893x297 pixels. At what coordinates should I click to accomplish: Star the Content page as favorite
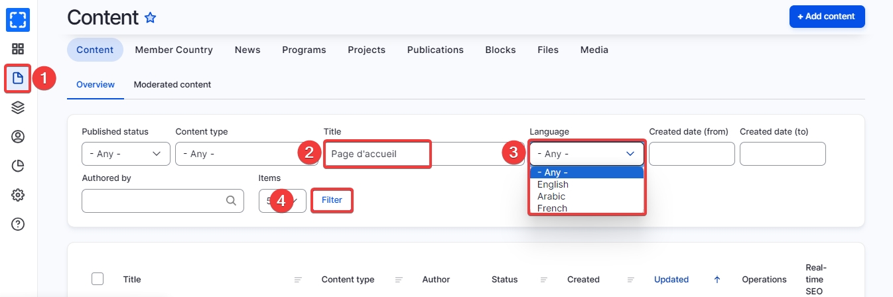click(151, 18)
